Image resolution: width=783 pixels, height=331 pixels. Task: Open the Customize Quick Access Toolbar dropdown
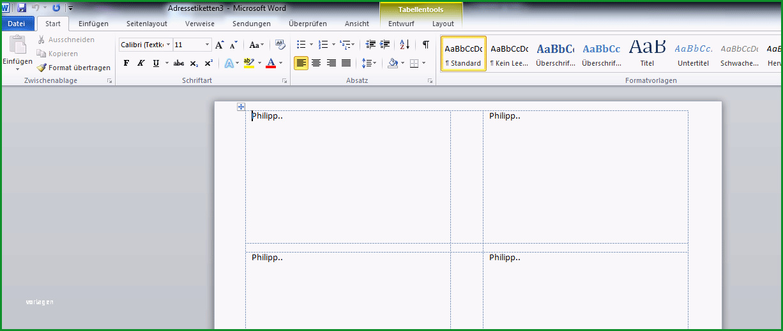point(70,8)
